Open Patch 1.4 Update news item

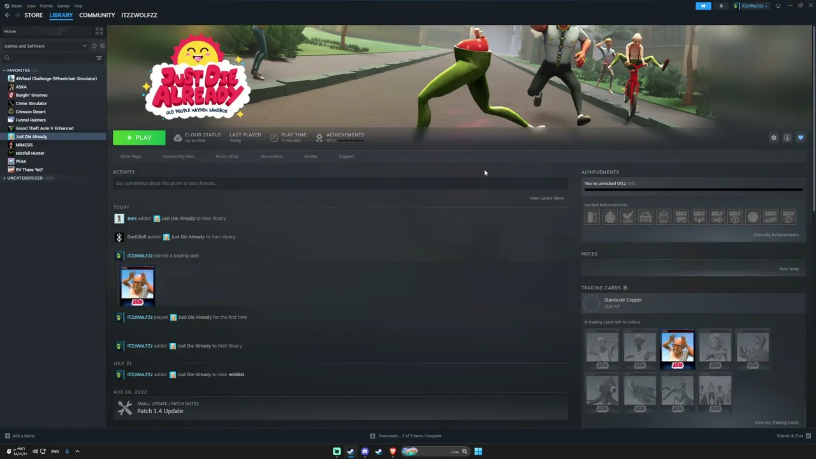[x=340, y=408]
